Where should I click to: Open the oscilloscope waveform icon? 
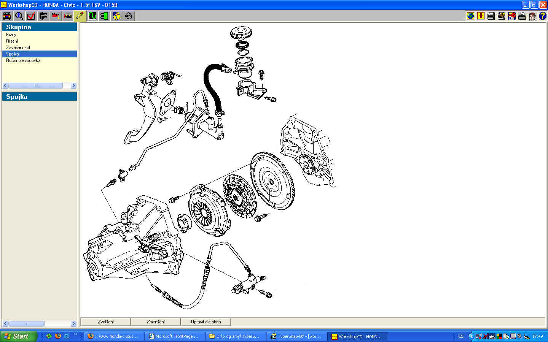[x=92, y=16]
